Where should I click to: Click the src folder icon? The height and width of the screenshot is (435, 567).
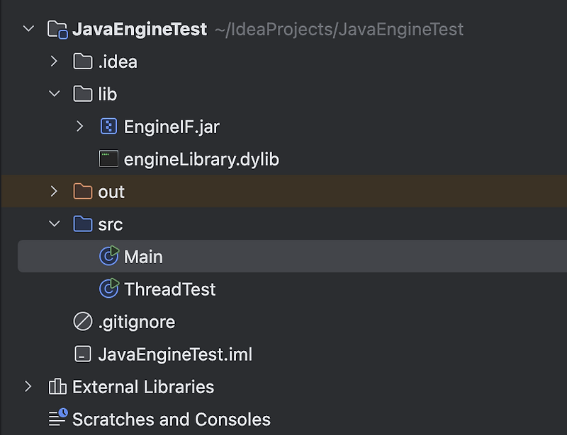pos(82,224)
